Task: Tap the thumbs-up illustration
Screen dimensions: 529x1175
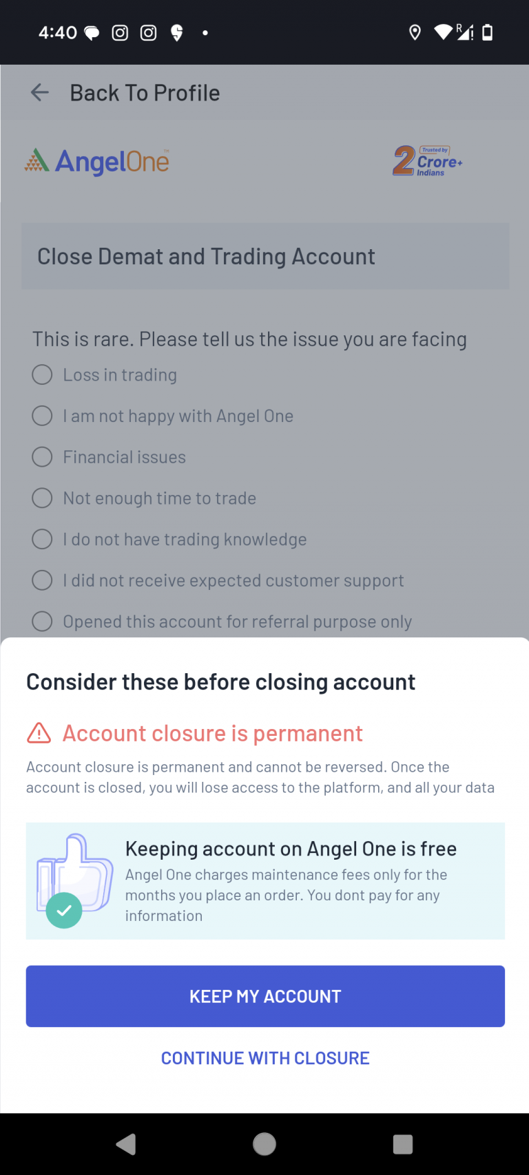Action: pos(74,873)
